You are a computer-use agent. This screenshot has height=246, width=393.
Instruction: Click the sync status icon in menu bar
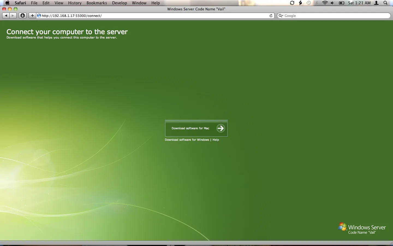coord(292,3)
